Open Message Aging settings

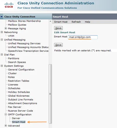(17, 28)
